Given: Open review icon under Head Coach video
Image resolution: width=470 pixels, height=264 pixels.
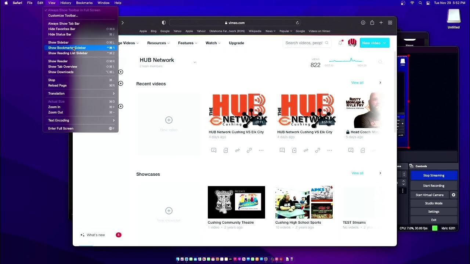Looking at the screenshot, I should 351,150.
